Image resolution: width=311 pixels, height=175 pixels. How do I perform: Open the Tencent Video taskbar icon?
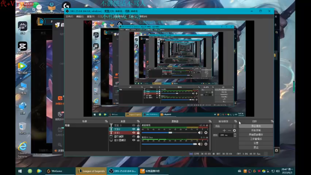click(39, 171)
